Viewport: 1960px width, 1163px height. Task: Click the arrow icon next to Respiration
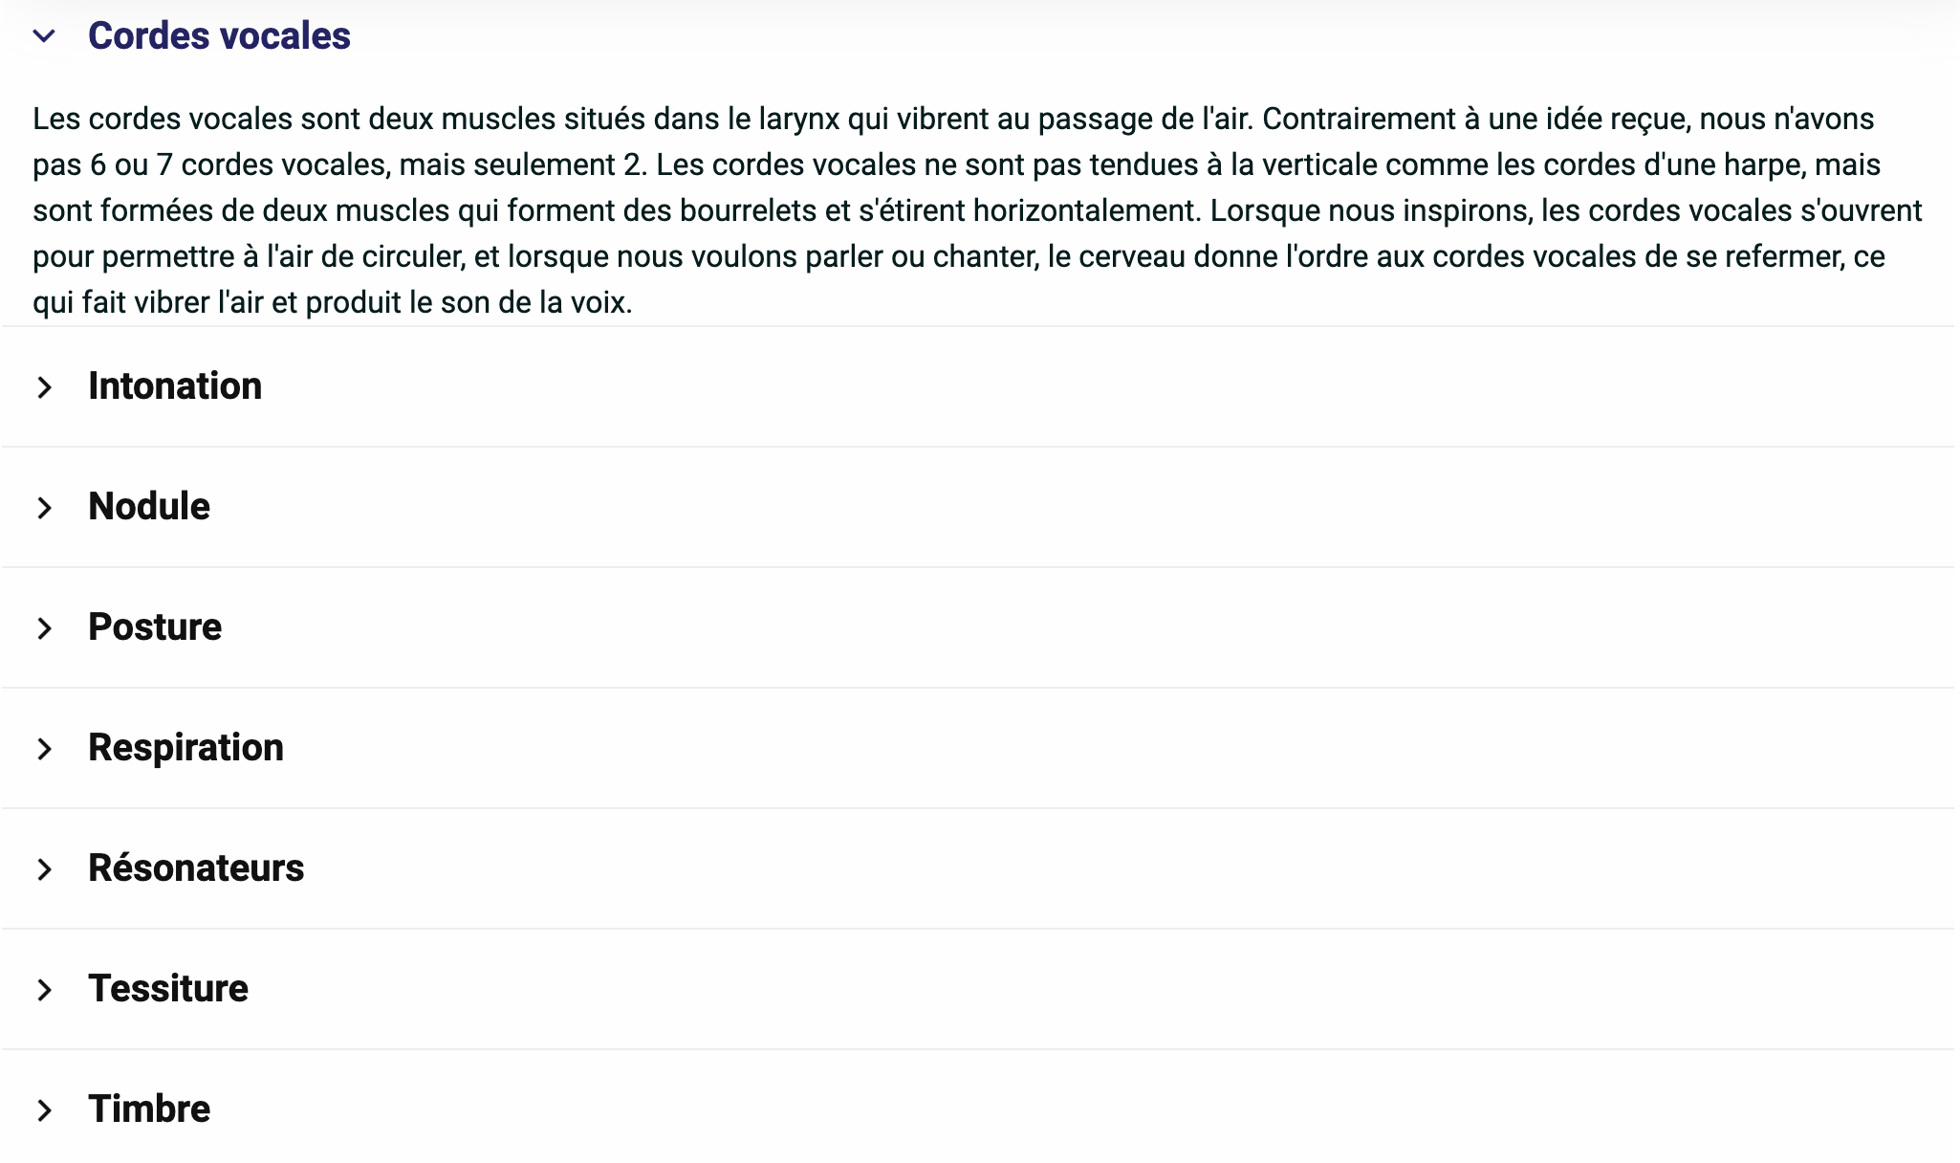click(x=44, y=749)
